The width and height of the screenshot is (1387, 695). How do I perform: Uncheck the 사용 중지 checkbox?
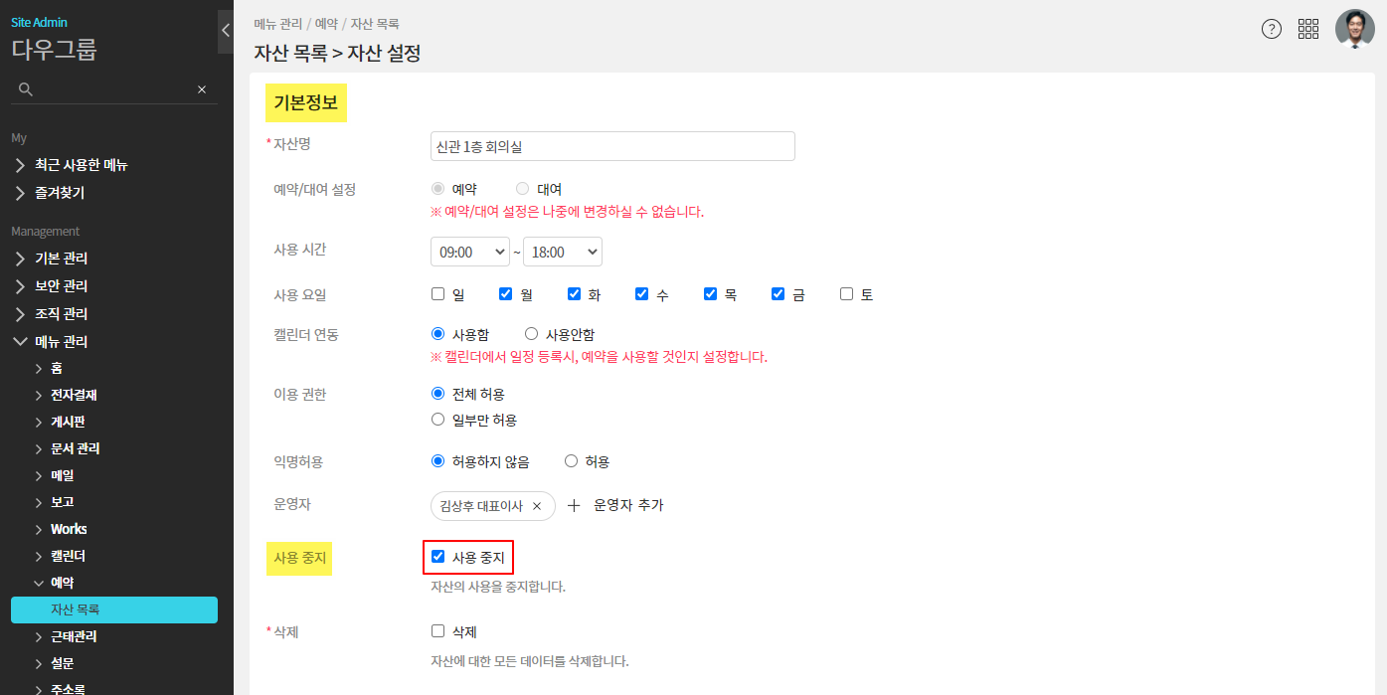coord(437,557)
